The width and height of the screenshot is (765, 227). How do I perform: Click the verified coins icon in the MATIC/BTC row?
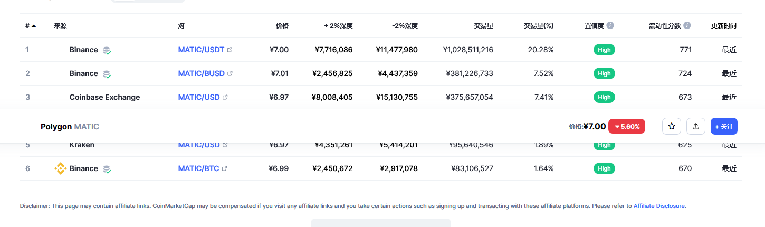[x=107, y=169]
